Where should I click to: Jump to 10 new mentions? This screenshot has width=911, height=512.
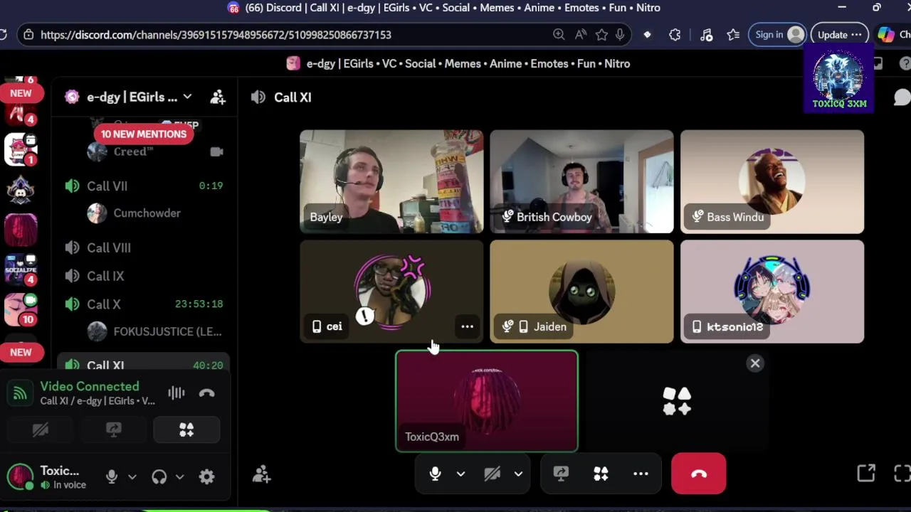(144, 134)
